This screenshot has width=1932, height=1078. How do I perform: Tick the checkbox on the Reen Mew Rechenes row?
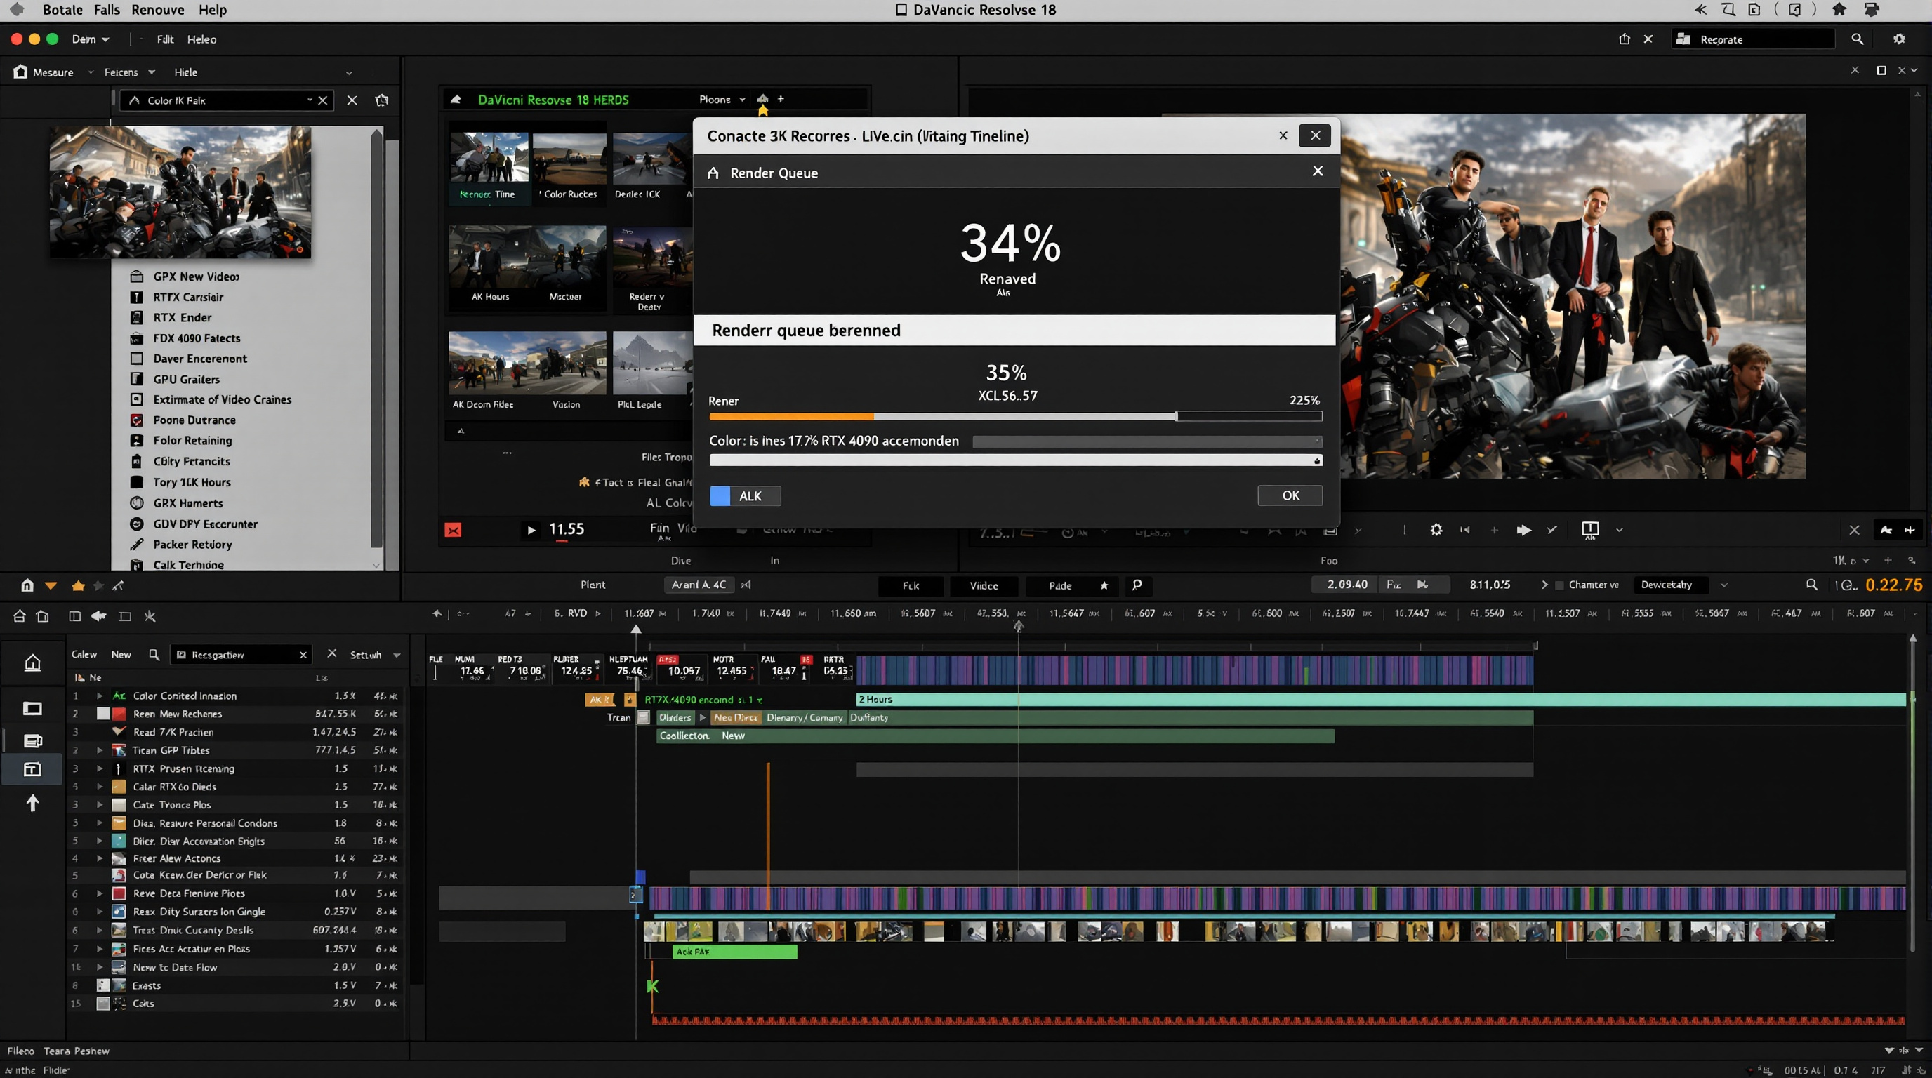[x=102, y=714]
